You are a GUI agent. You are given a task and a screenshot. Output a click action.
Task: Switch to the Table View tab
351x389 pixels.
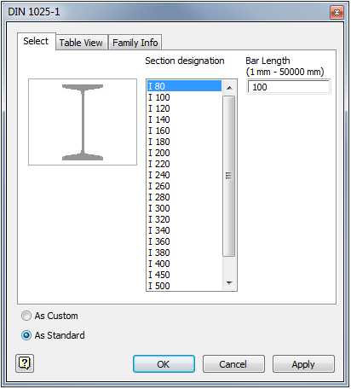81,43
